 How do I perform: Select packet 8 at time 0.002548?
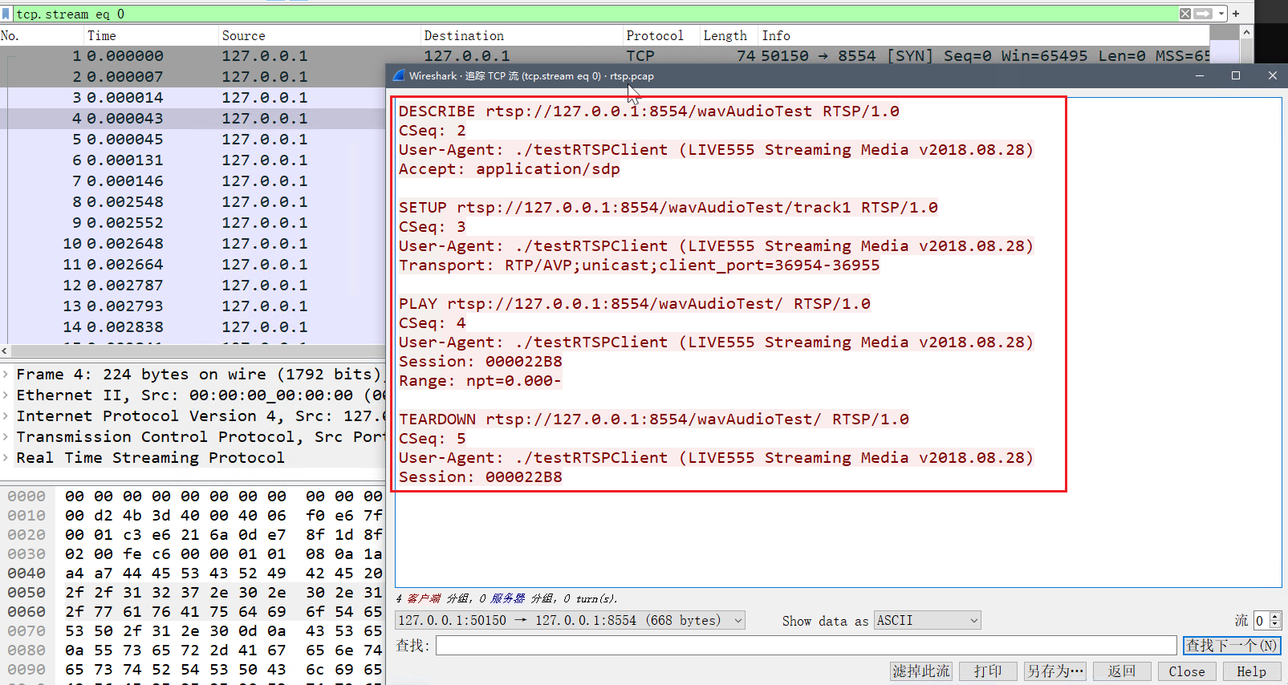point(193,201)
